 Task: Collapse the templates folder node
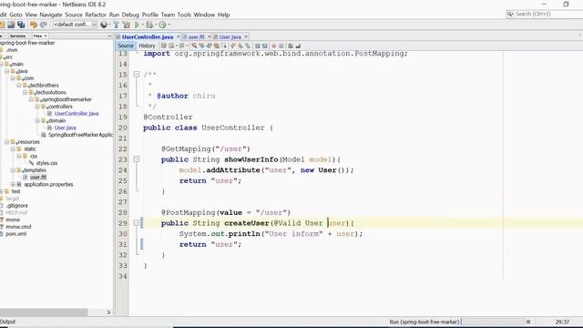click(13, 170)
